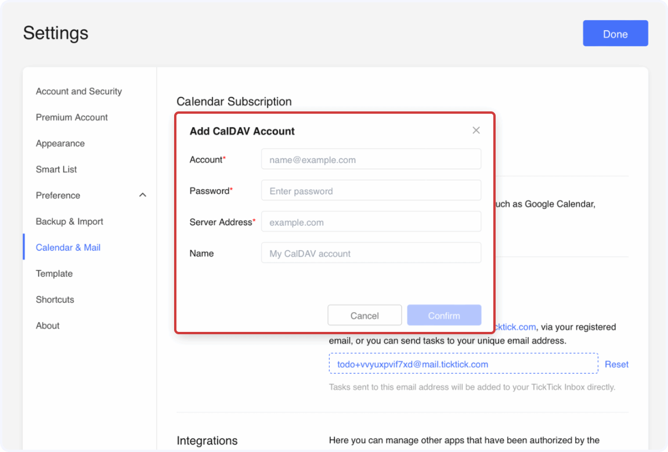Open Account and Security settings

click(79, 91)
